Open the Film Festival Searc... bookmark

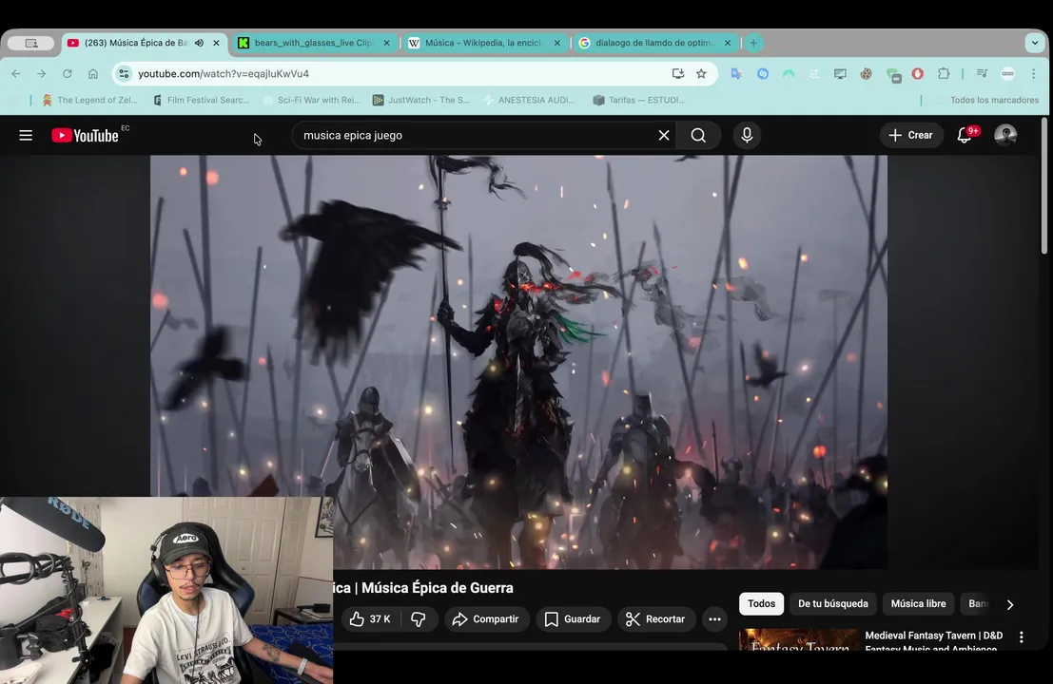tap(202, 100)
